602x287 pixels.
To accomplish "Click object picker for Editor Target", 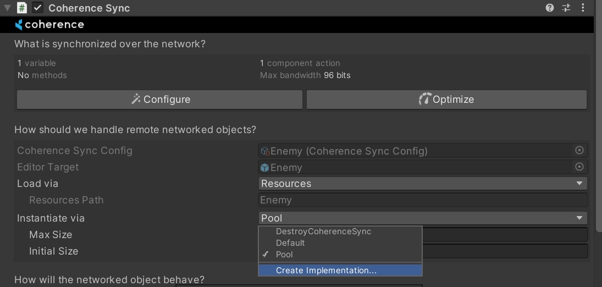I will tap(579, 167).
